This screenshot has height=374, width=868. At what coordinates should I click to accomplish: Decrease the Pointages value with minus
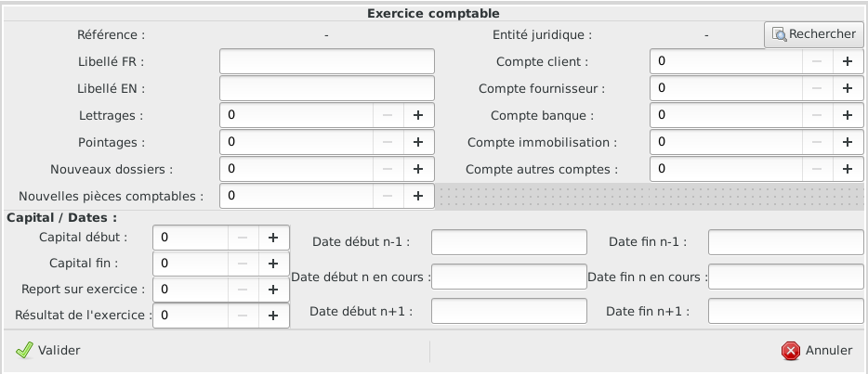[388, 142]
